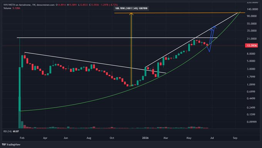Viewport: 262px width, 148px height.
Task: Click the RSI (14) indicator label
Action: [x=8, y=131]
